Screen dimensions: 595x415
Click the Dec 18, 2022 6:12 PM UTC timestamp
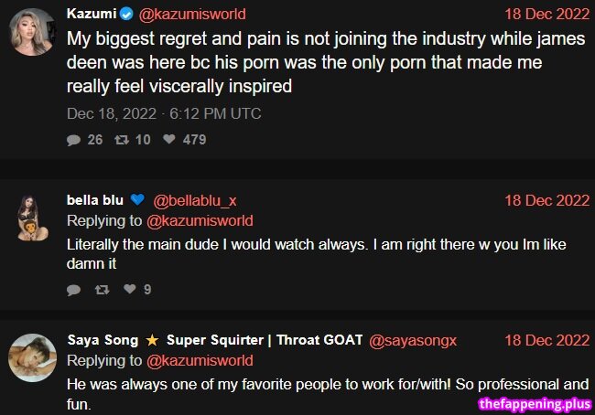164,113
